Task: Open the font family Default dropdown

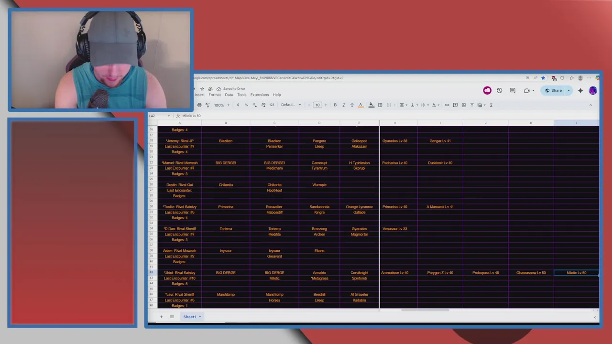Action: [x=291, y=105]
